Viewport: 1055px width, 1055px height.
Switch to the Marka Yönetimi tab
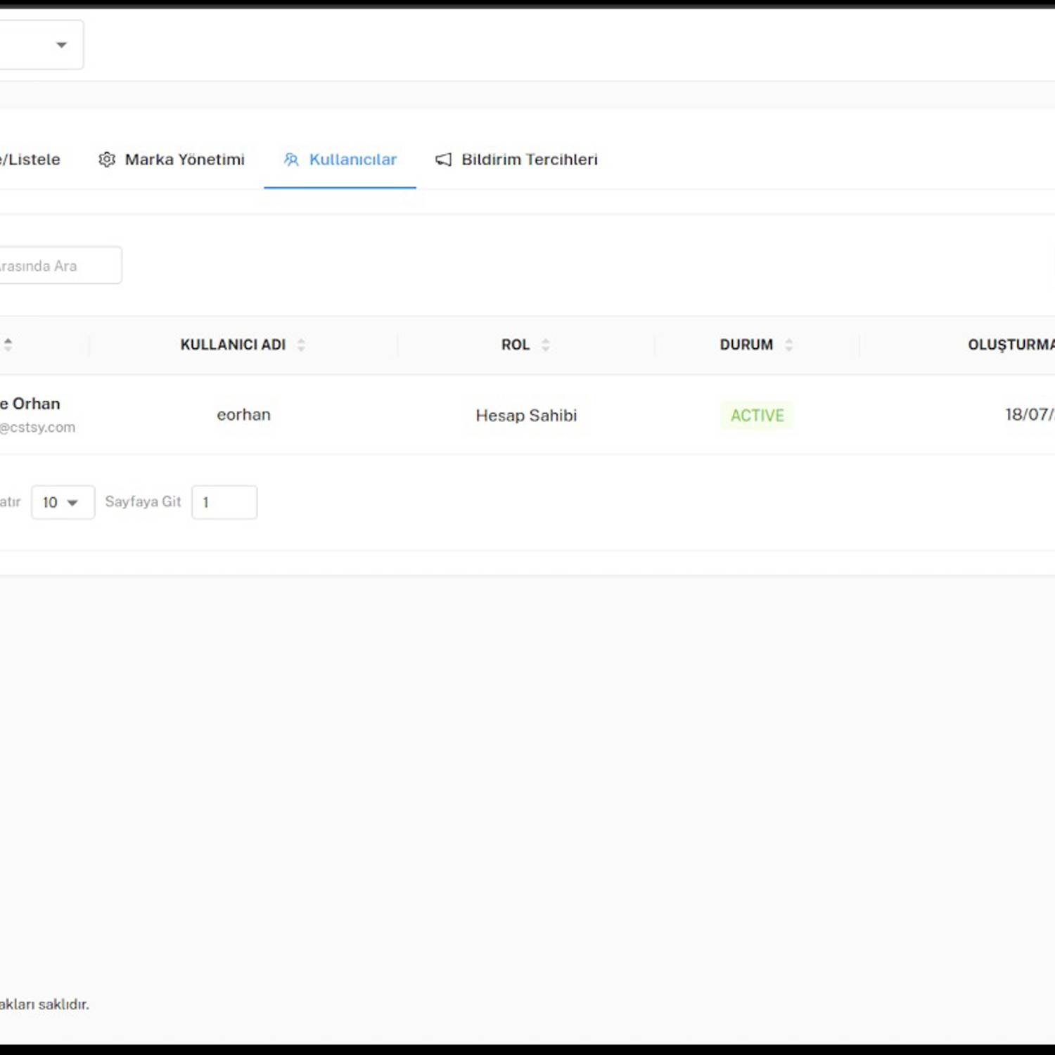click(184, 160)
